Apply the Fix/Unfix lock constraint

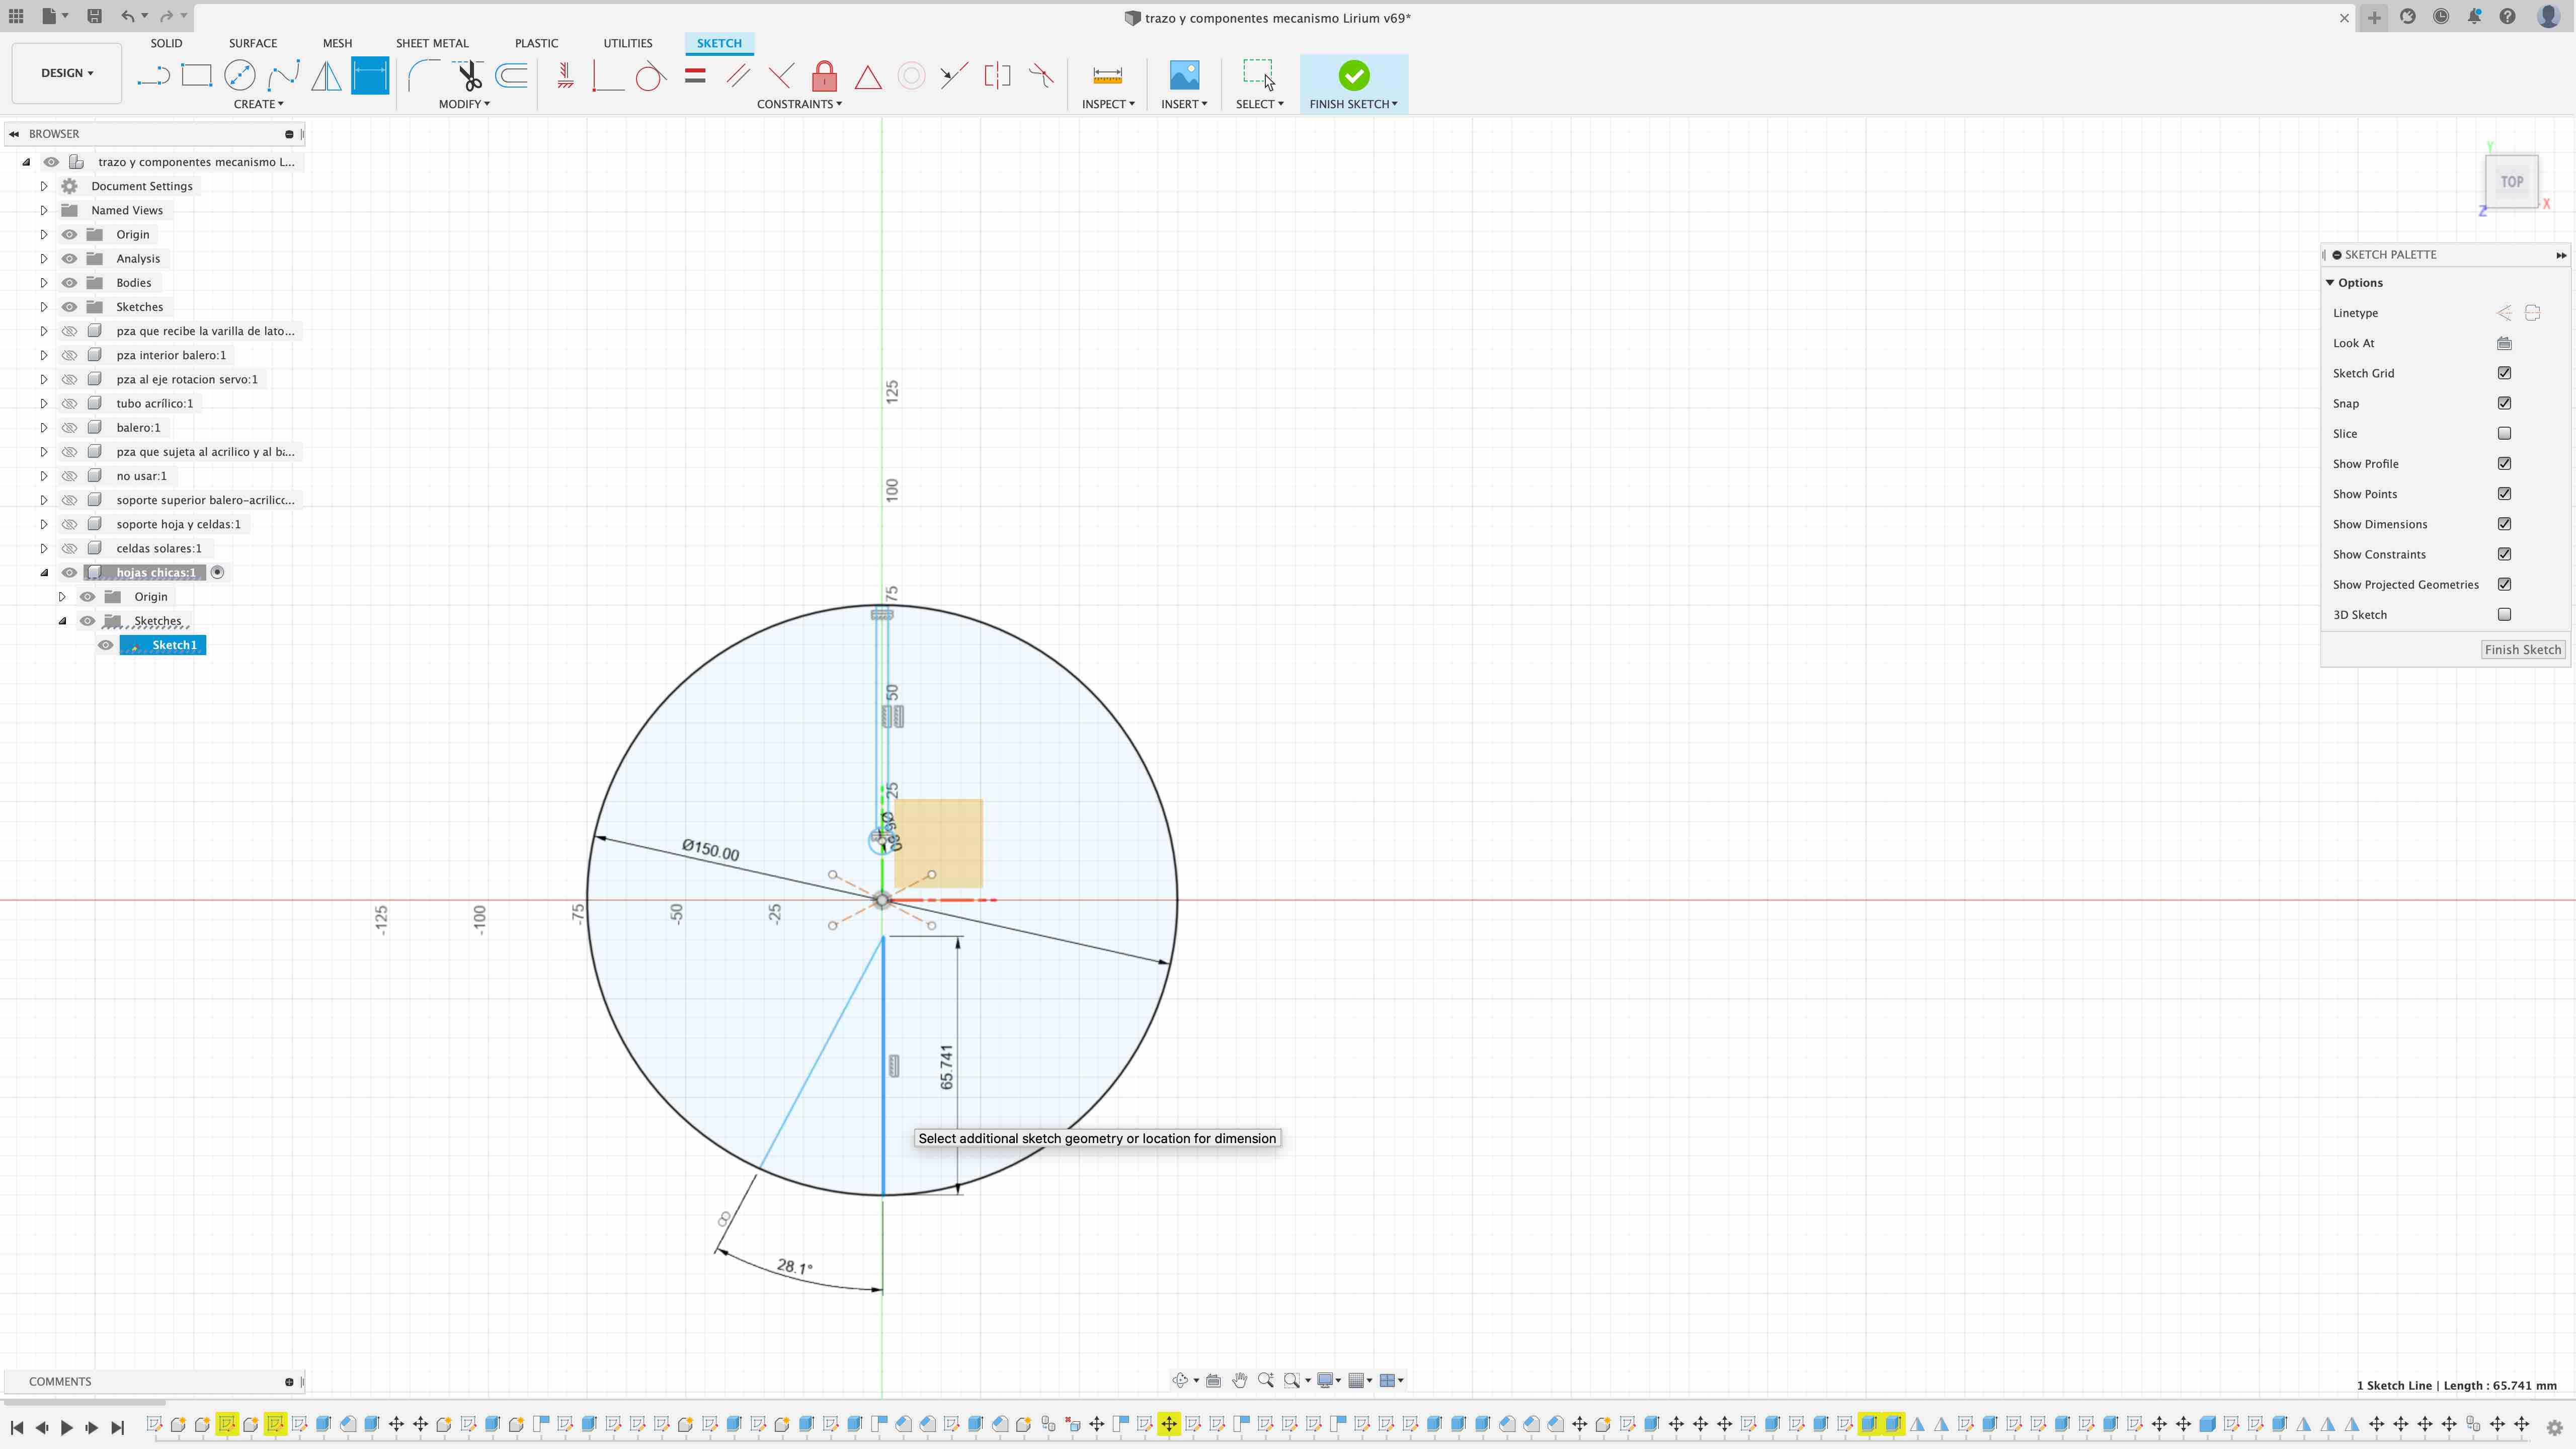click(x=824, y=76)
